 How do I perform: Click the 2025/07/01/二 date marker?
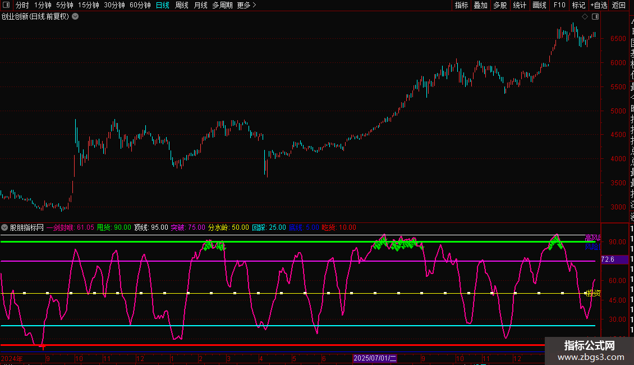pos(375,358)
